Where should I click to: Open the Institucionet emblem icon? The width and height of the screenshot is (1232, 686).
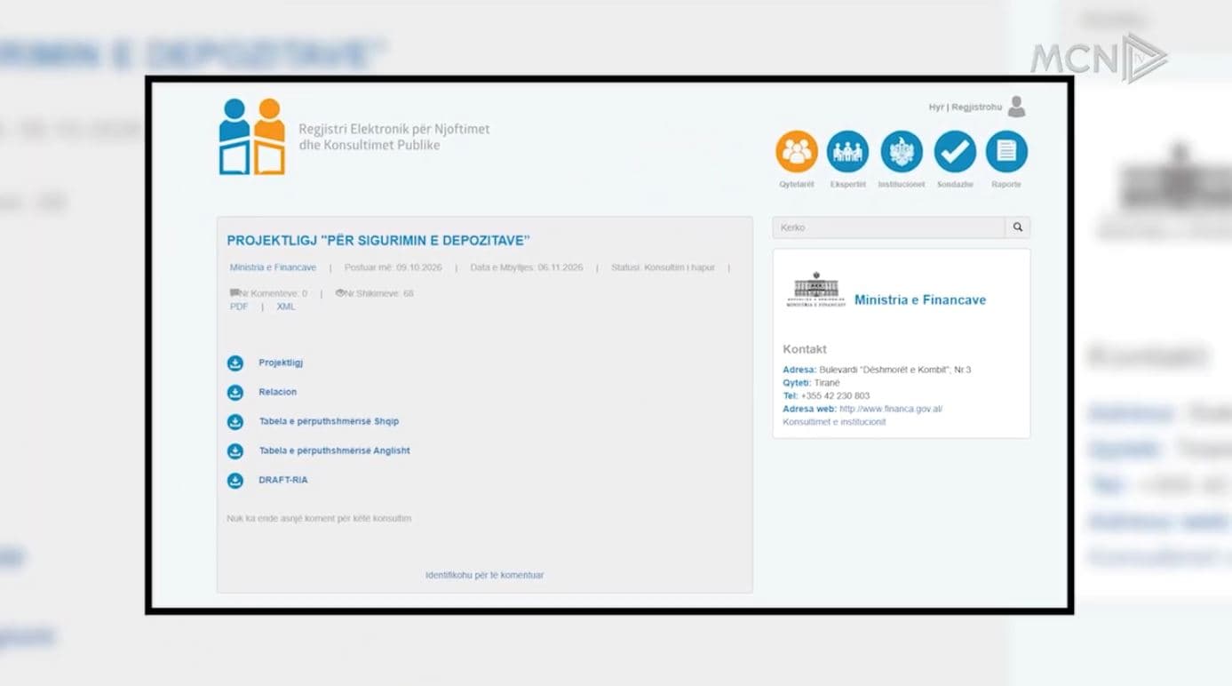(x=902, y=152)
